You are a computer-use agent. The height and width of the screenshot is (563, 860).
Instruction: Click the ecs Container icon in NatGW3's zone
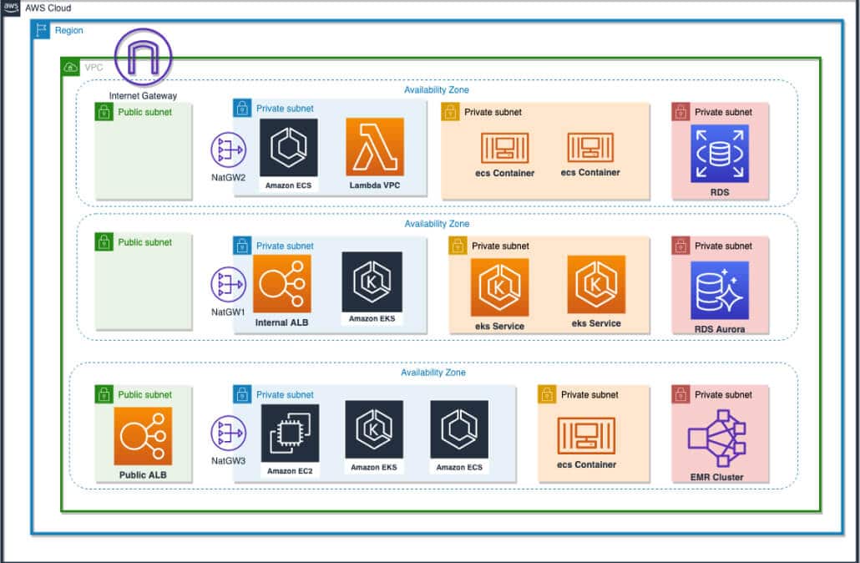[x=586, y=436]
